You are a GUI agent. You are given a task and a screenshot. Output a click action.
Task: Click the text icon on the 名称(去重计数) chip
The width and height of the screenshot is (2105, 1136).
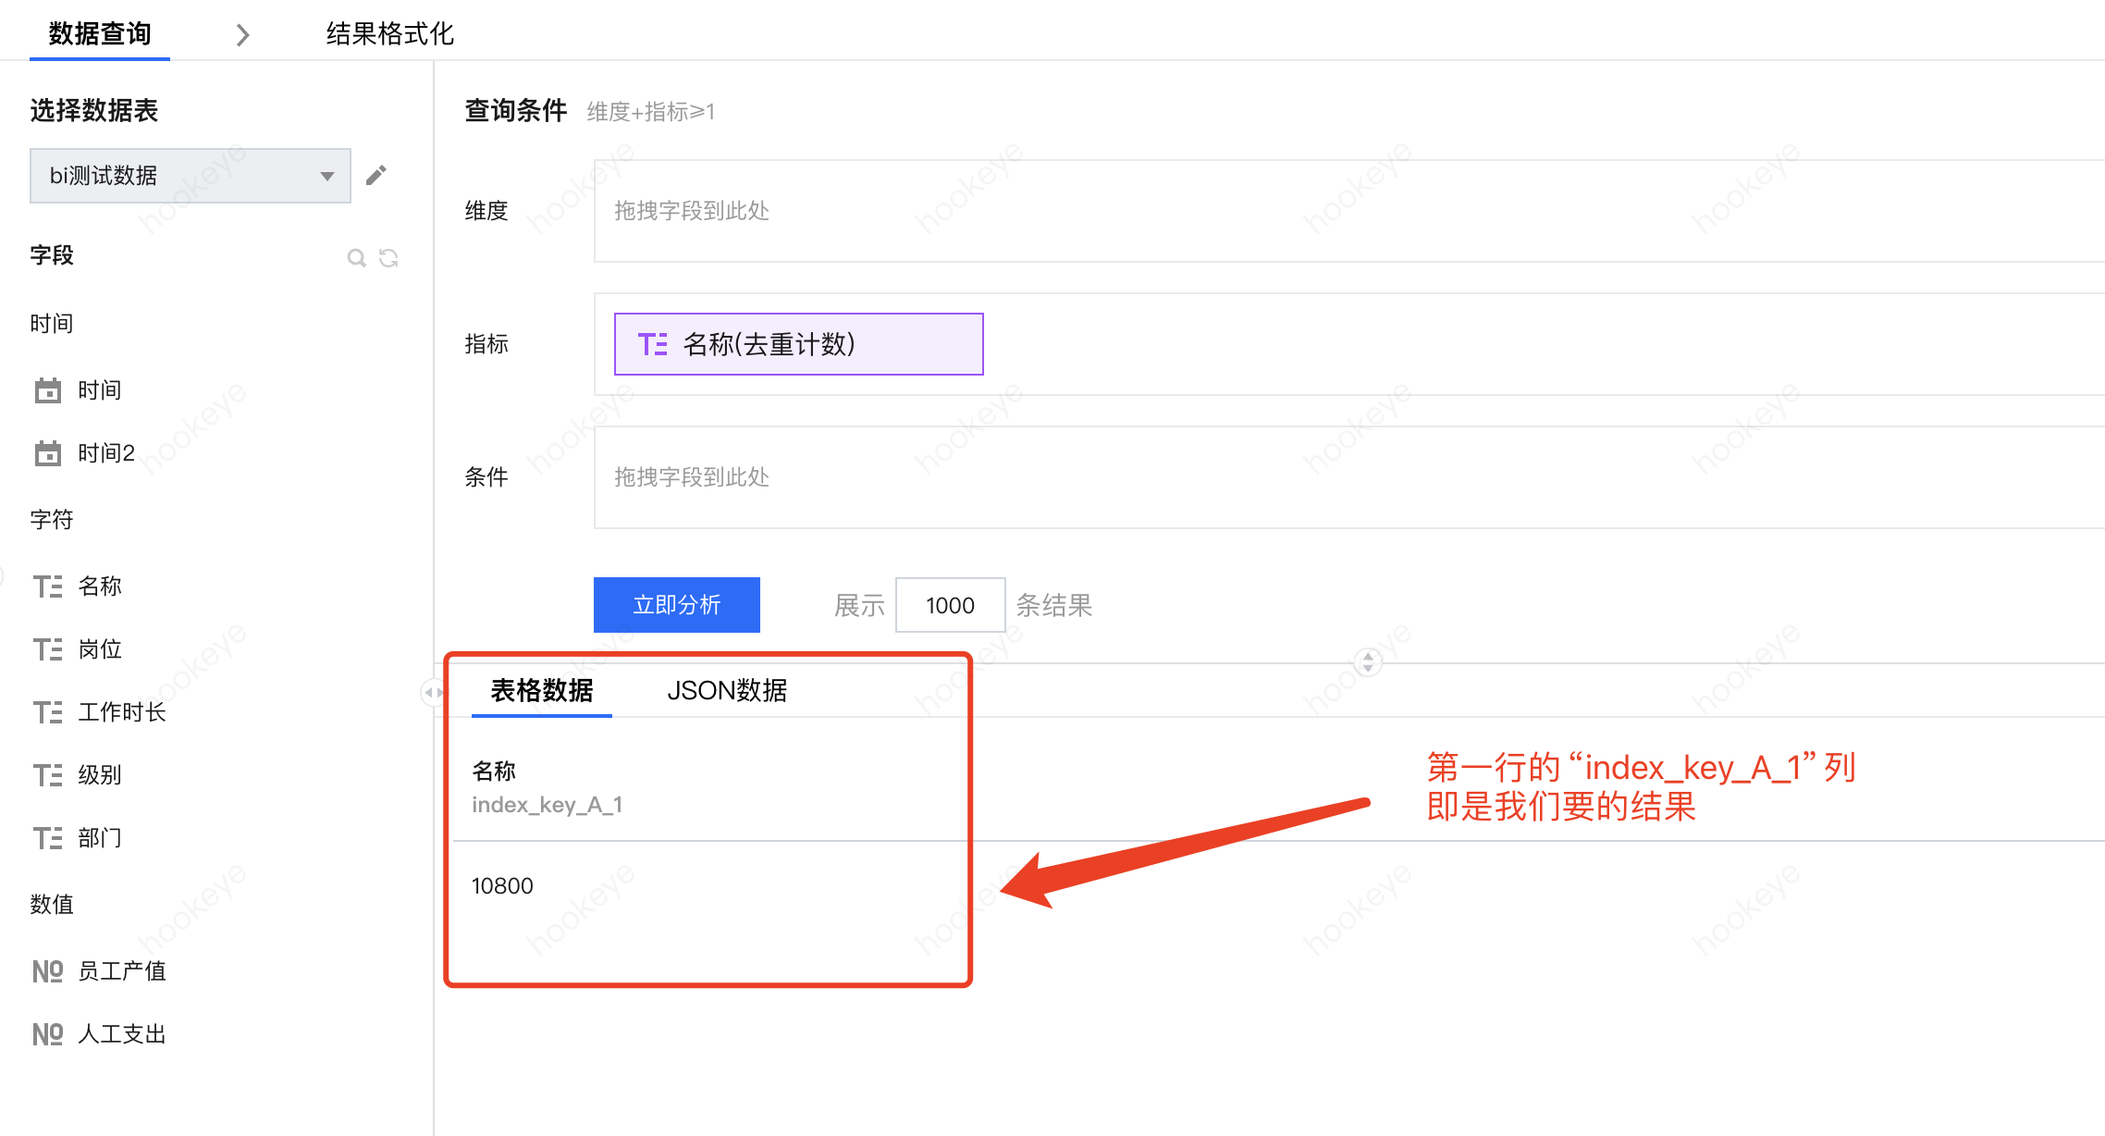[652, 344]
